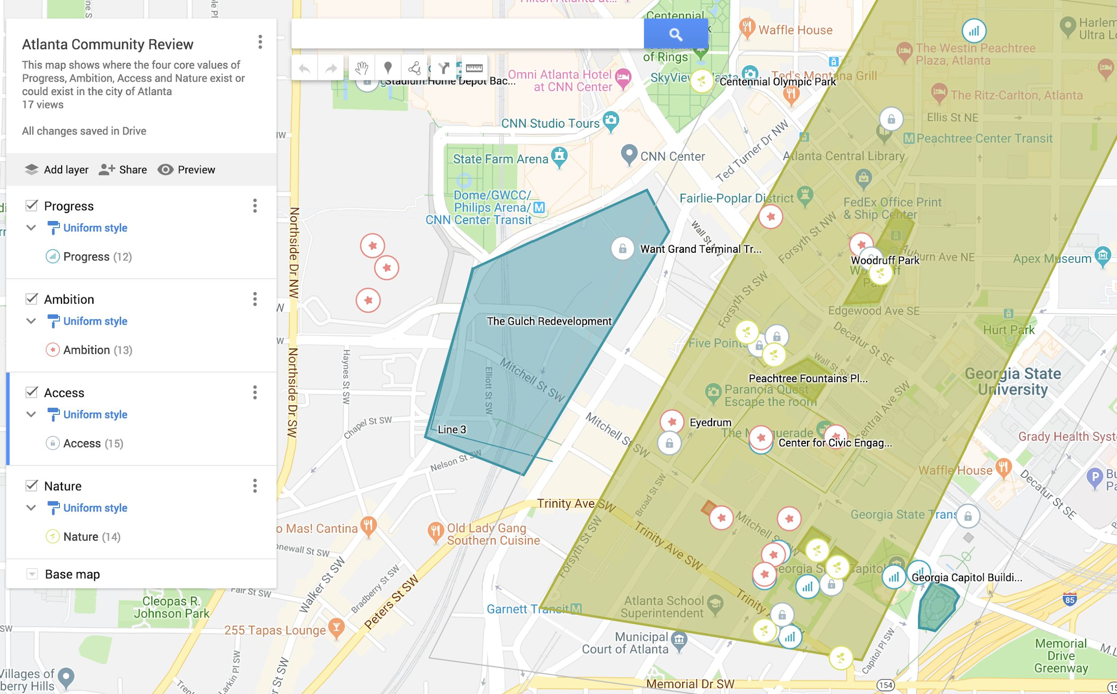
Task: Expand the Base map dropdown
Action: pos(32,574)
